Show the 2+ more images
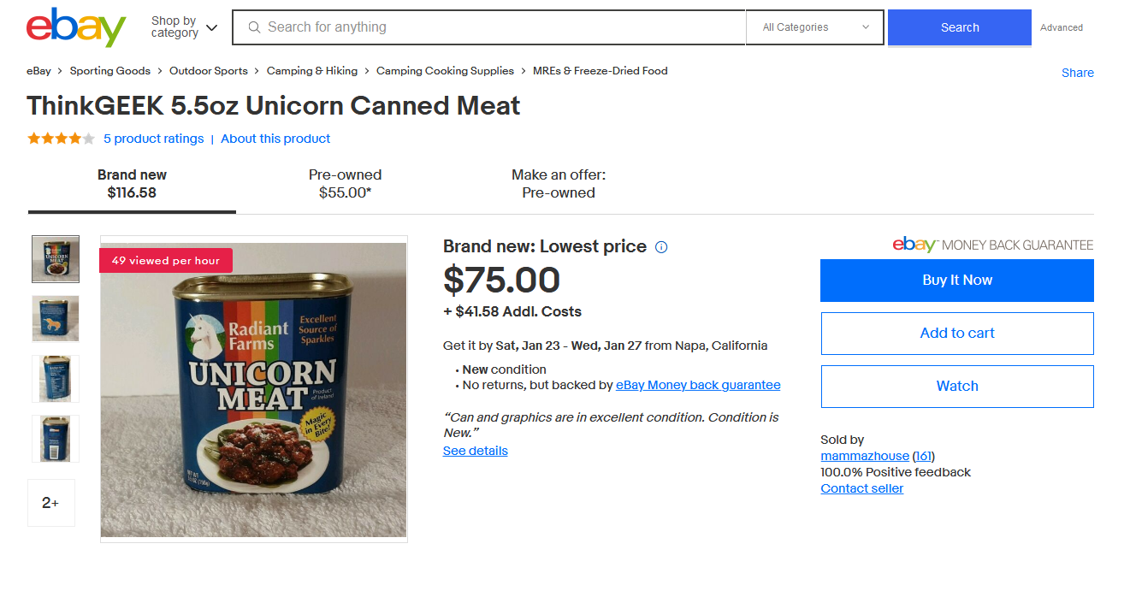This screenshot has width=1130, height=591. click(51, 503)
